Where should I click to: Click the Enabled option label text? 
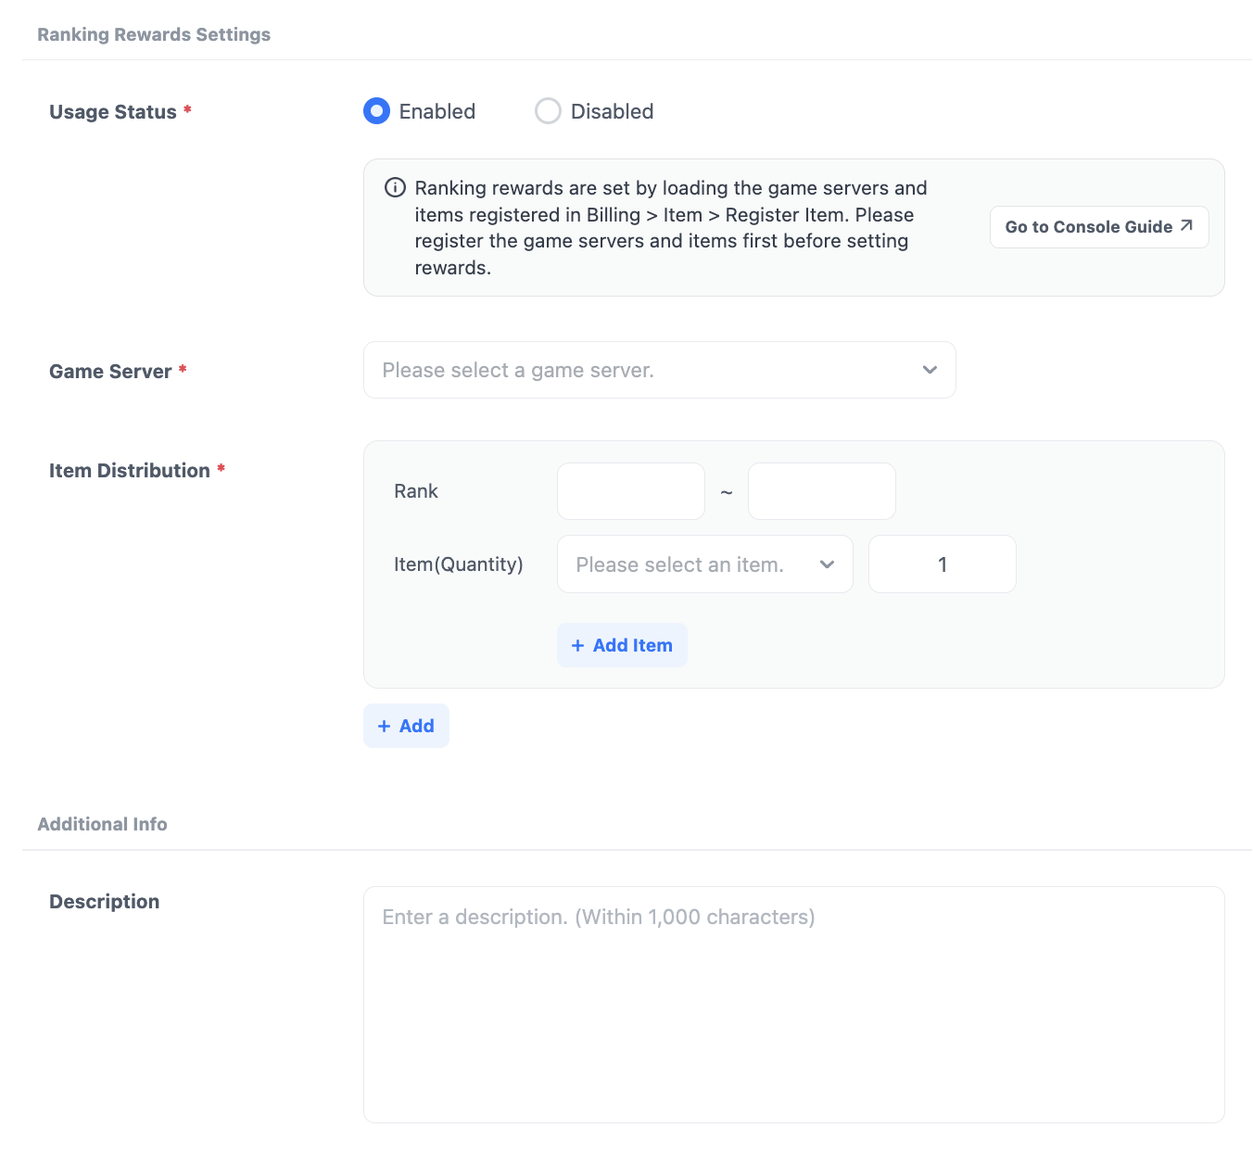437,111
